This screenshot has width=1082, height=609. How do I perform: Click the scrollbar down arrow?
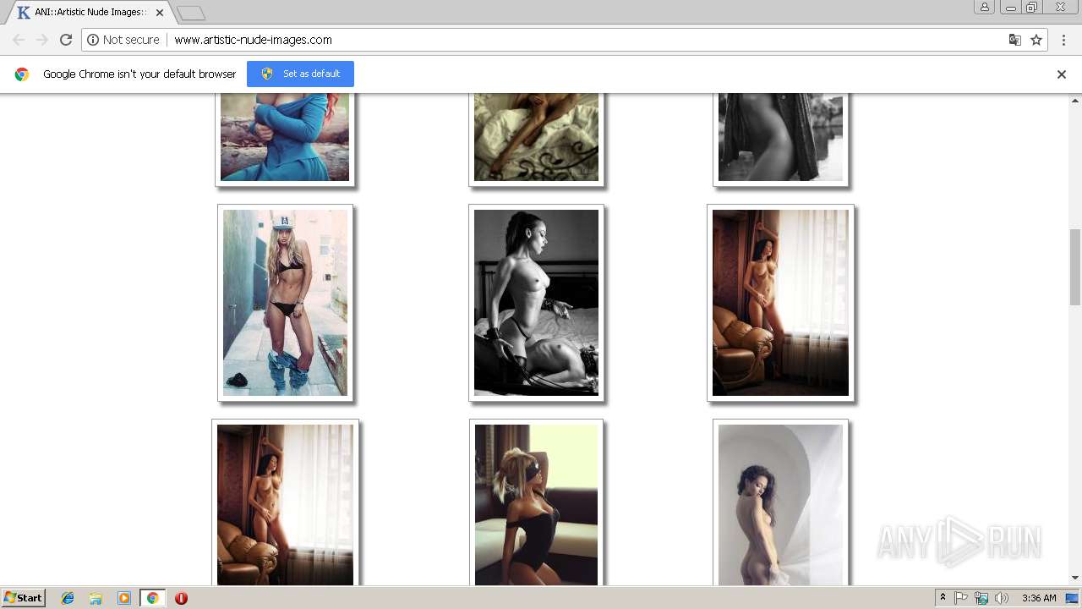coord(1075,578)
